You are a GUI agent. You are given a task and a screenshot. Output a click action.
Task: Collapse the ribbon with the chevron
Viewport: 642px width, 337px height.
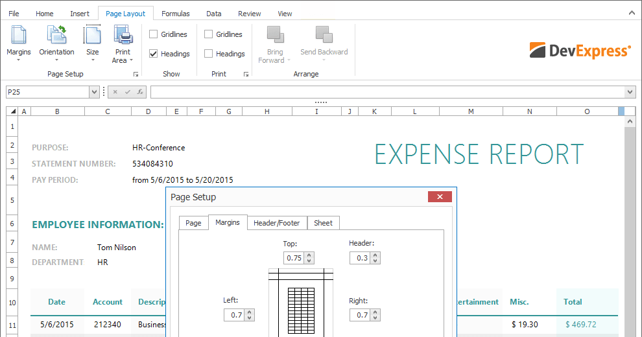point(632,13)
